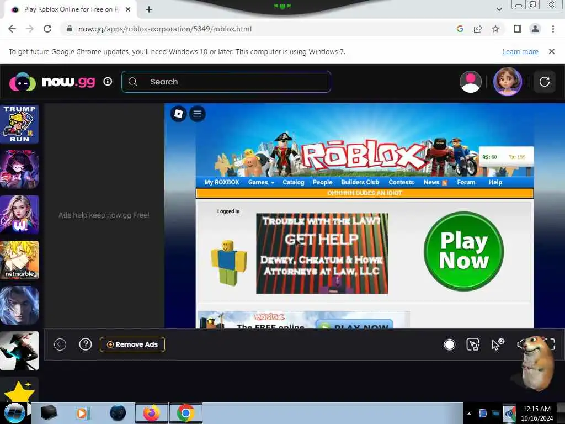Open the Trump Run game thumbnail
The width and height of the screenshot is (565, 424).
coord(19,124)
